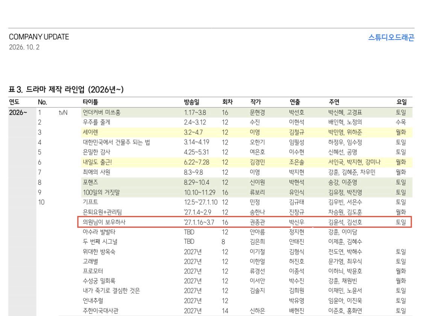Viewport: 423px width, 316px height.
Task: Click the 2026~ year cell
Action: 18,112
